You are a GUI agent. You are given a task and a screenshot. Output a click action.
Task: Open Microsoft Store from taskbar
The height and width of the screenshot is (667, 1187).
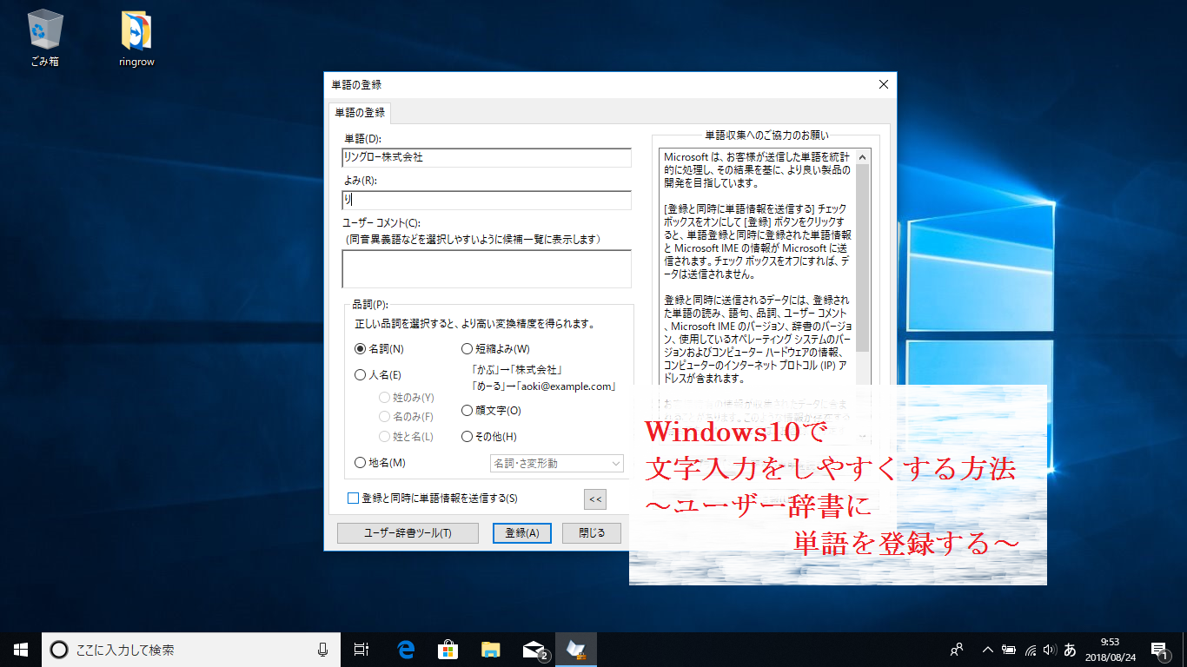(x=448, y=649)
